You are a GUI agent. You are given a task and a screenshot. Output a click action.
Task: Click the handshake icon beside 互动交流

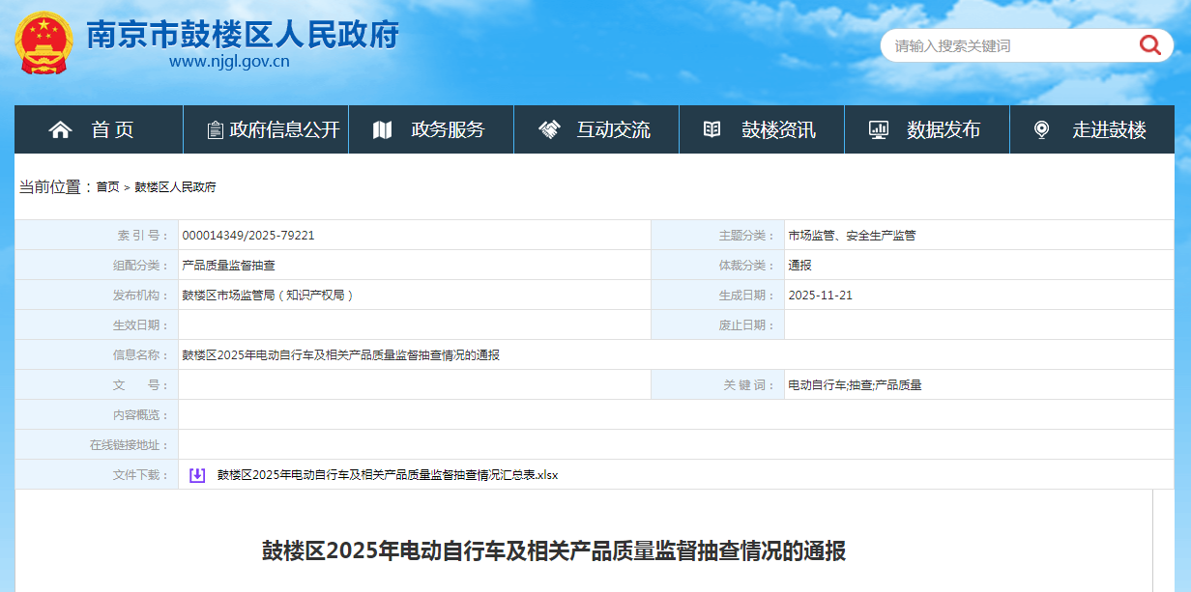[549, 129]
